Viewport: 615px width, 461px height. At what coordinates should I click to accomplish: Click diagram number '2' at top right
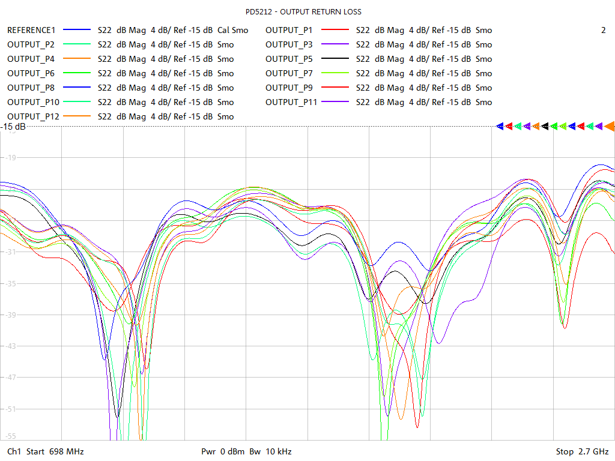(603, 30)
